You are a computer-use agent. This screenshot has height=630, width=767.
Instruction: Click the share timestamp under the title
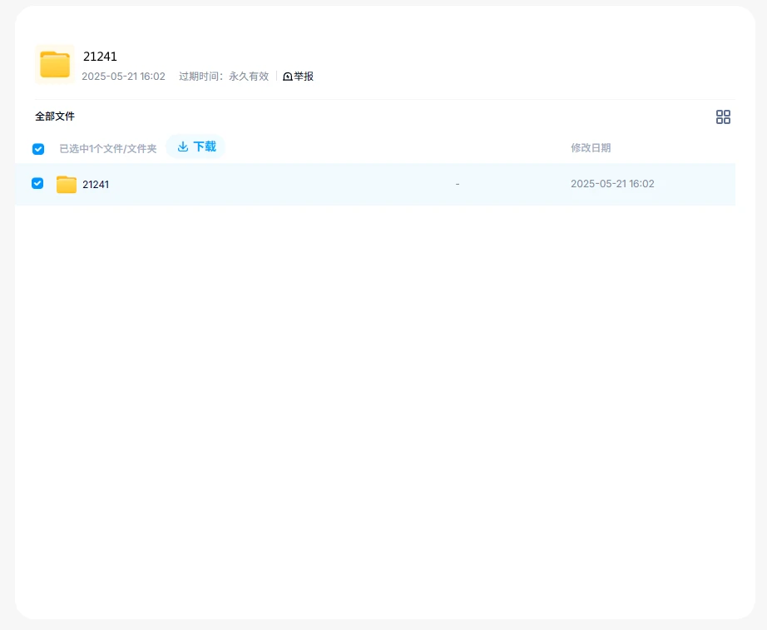coord(123,77)
